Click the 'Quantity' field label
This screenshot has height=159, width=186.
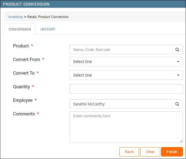click(21, 87)
